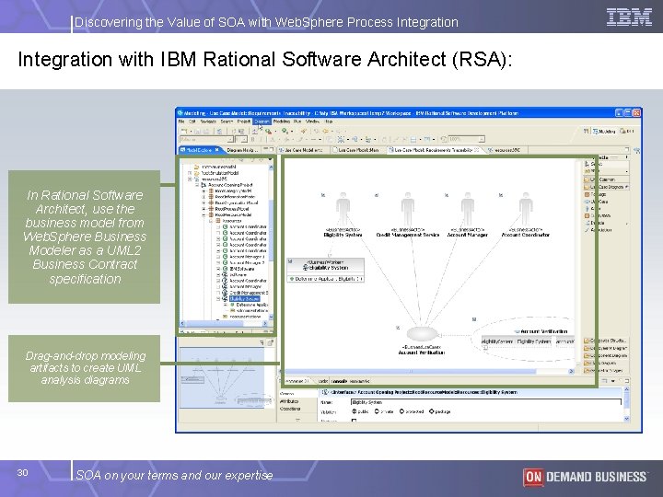The height and width of the screenshot is (497, 663).
Task: Open the File menu
Action: click(x=181, y=121)
